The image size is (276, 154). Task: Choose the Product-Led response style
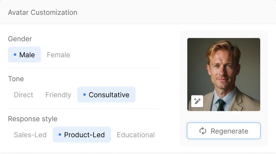coord(82,135)
